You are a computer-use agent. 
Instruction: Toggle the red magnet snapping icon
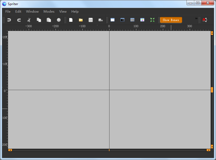[205, 20]
